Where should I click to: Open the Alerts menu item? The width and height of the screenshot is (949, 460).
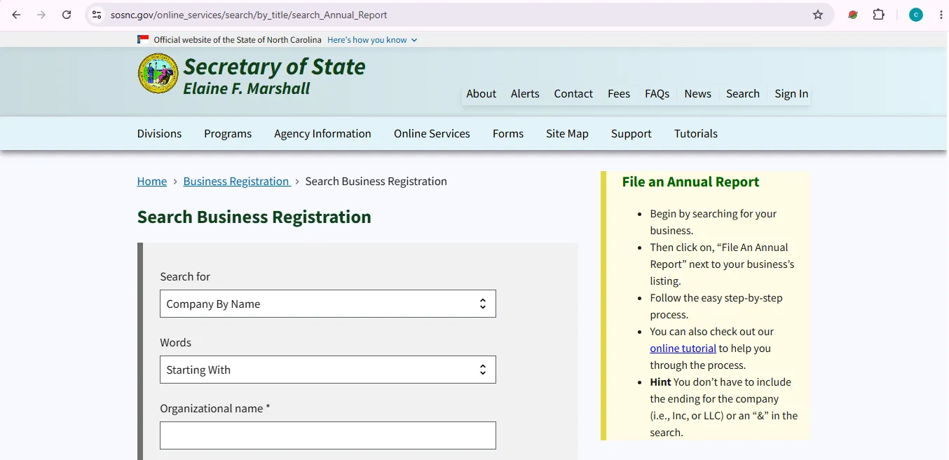coord(525,93)
